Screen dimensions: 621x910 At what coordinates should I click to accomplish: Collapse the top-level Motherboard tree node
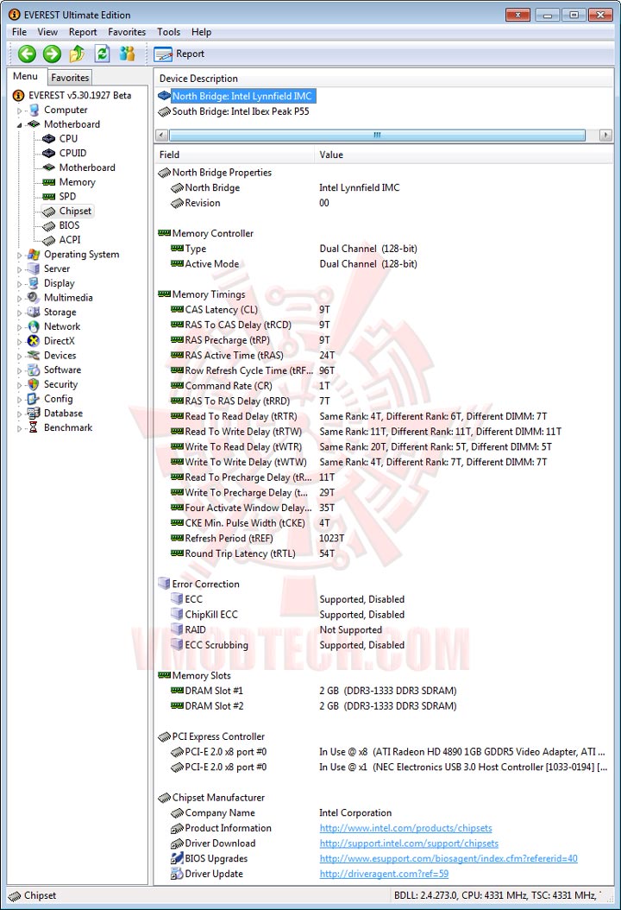pos(19,125)
